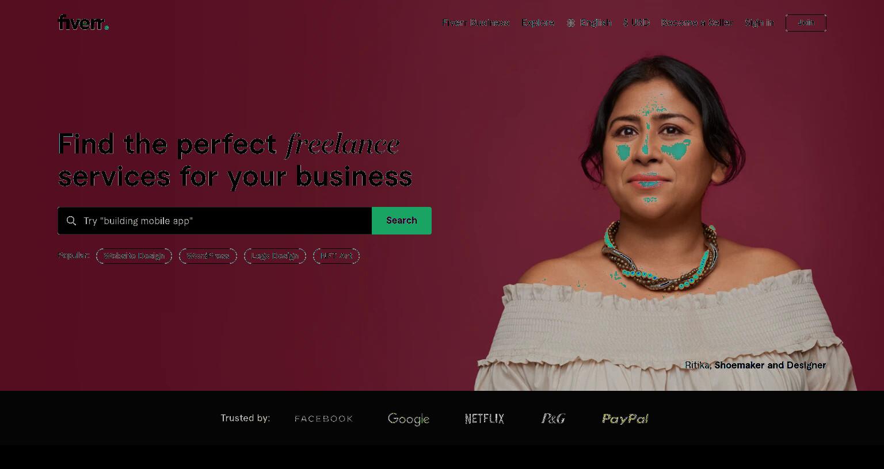Image resolution: width=884 pixels, height=469 pixels.
Task: Select the Logo Design popular tag
Action: pyautogui.click(x=275, y=256)
